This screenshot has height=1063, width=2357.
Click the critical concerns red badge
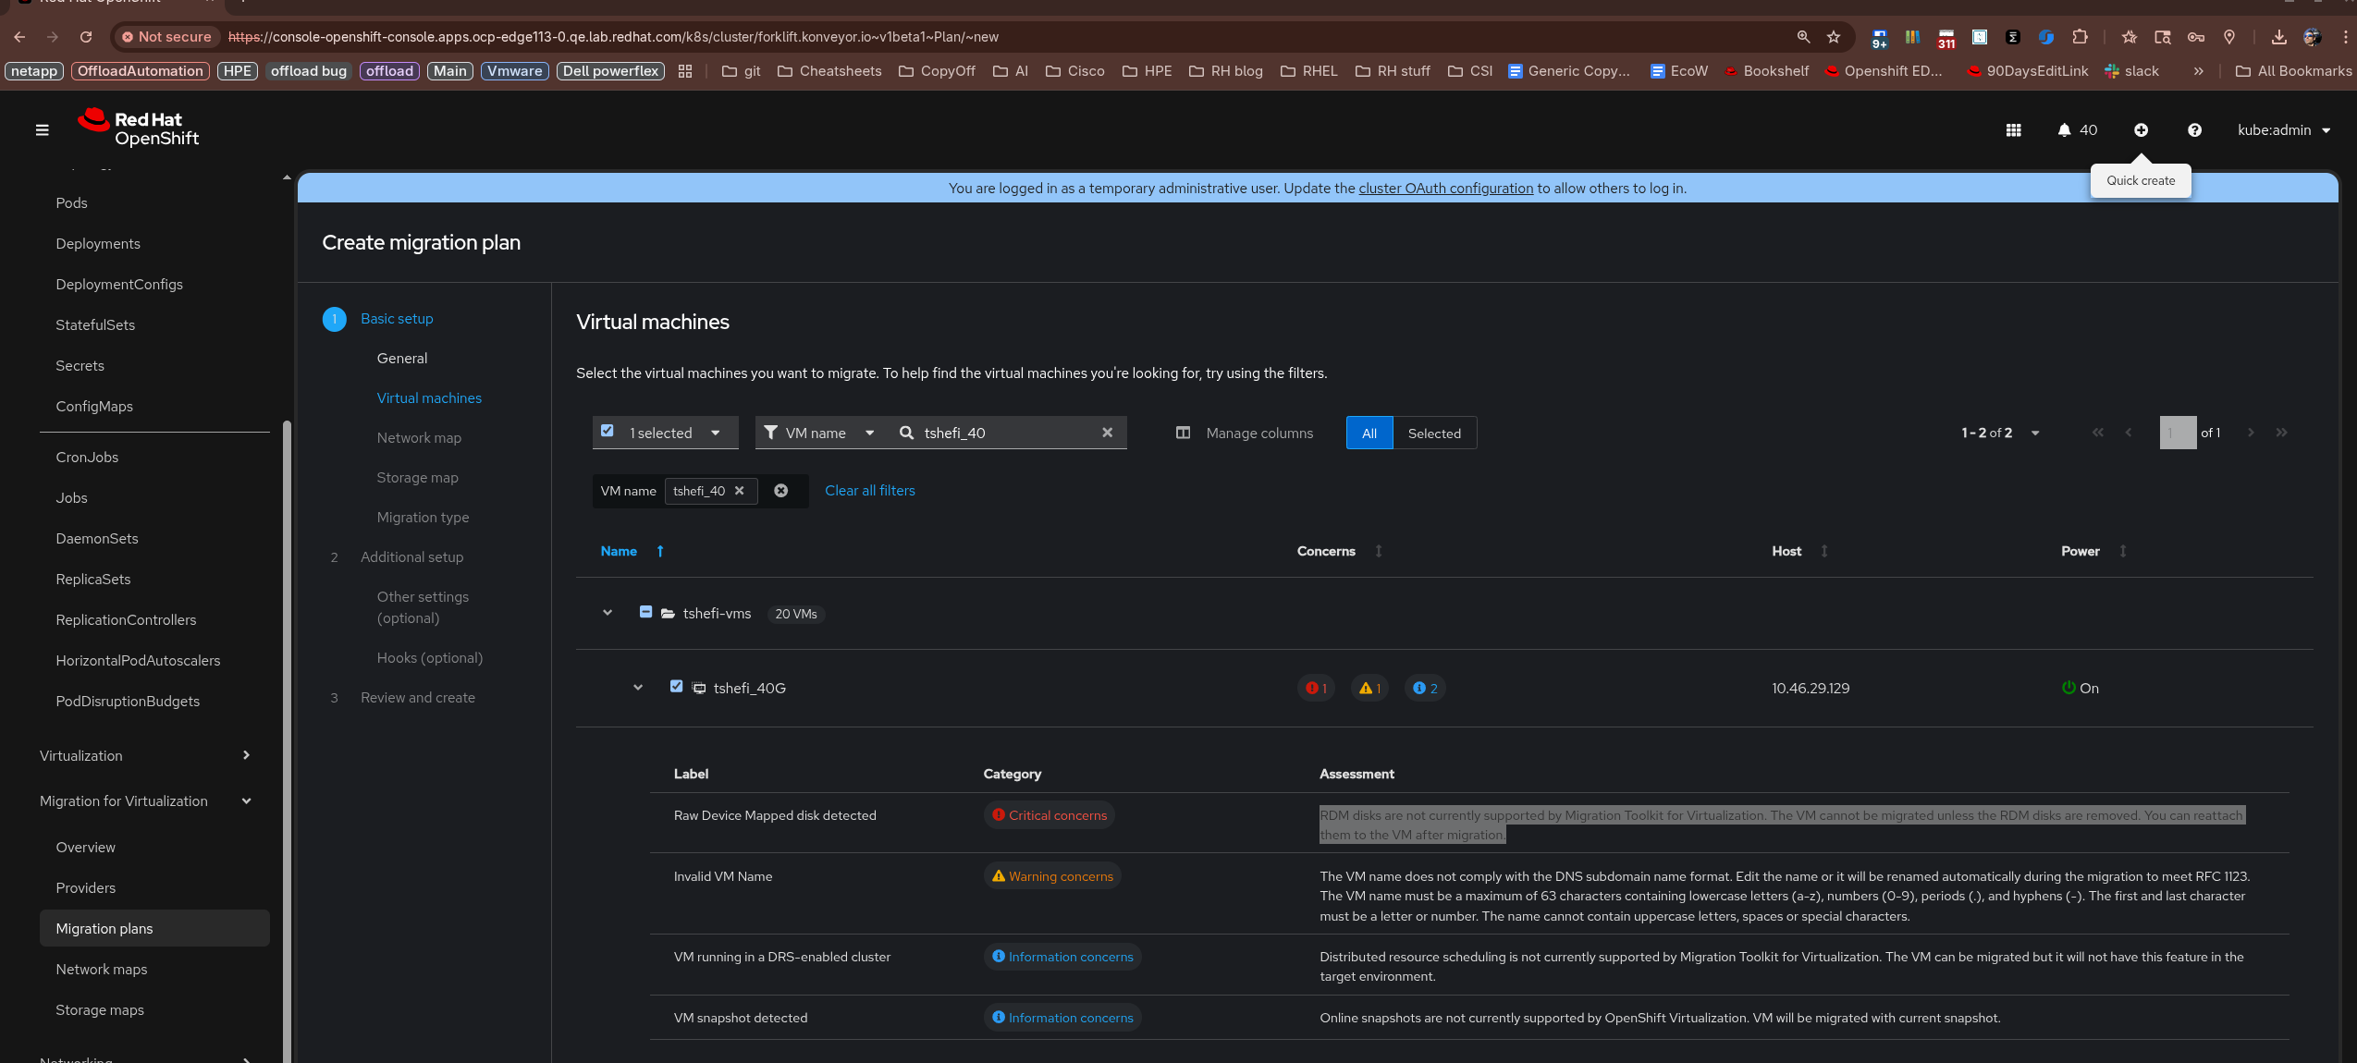1316,689
